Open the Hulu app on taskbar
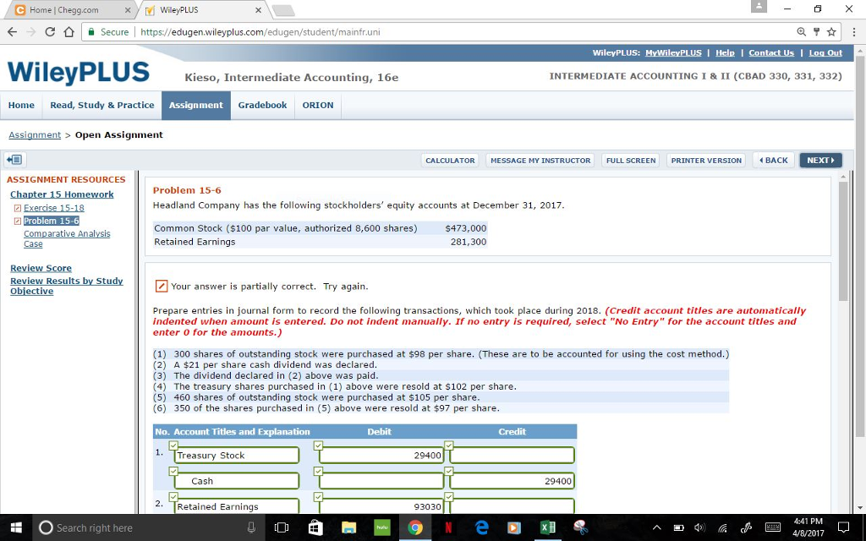The image size is (866, 541). (381, 527)
